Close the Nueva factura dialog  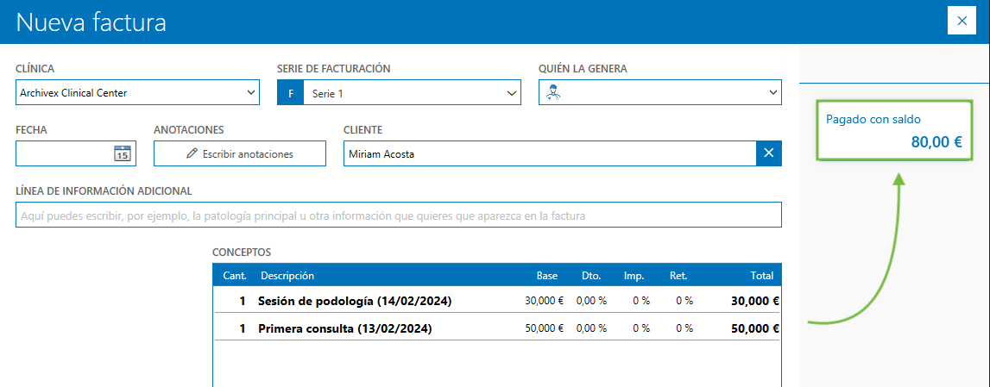pyautogui.click(x=962, y=21)
